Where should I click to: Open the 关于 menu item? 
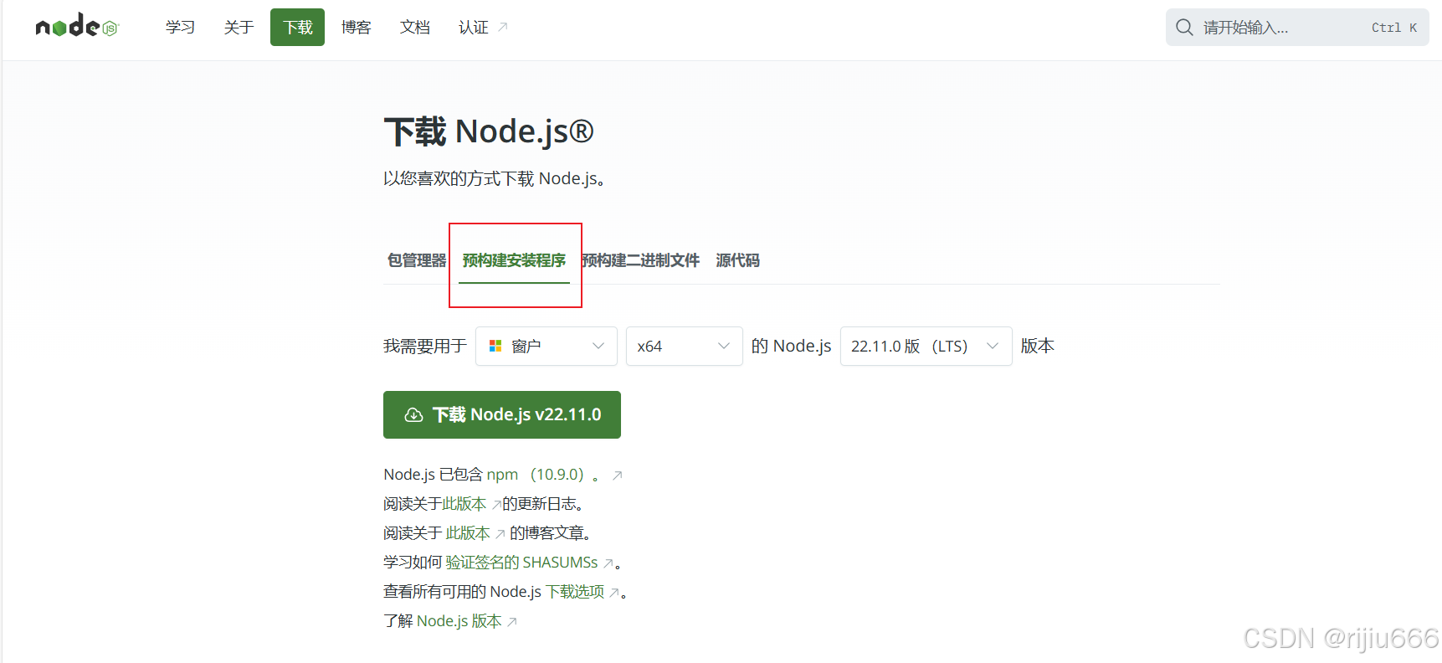point(239,28)
